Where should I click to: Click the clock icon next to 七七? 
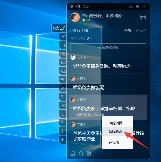[86, 57]
